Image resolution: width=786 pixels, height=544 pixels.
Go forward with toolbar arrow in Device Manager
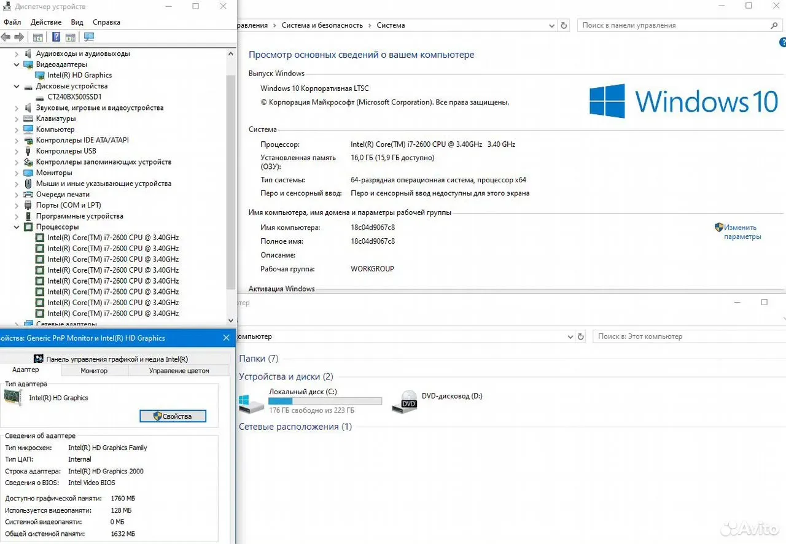[x=19, y=37]
